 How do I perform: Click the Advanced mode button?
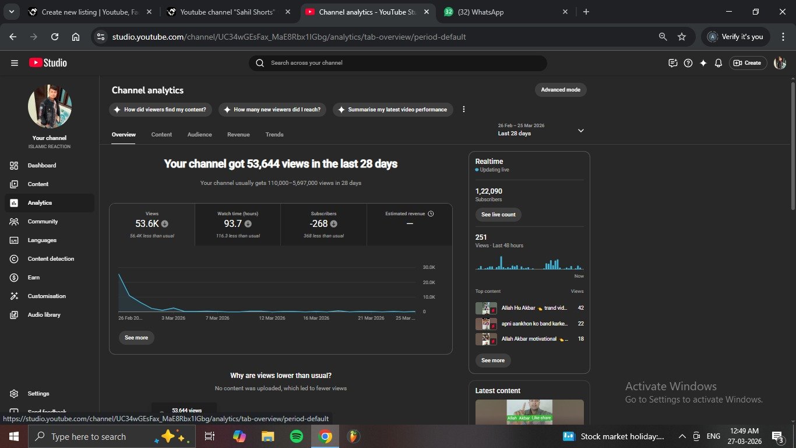pyautogui.click(x=561, y=90)
